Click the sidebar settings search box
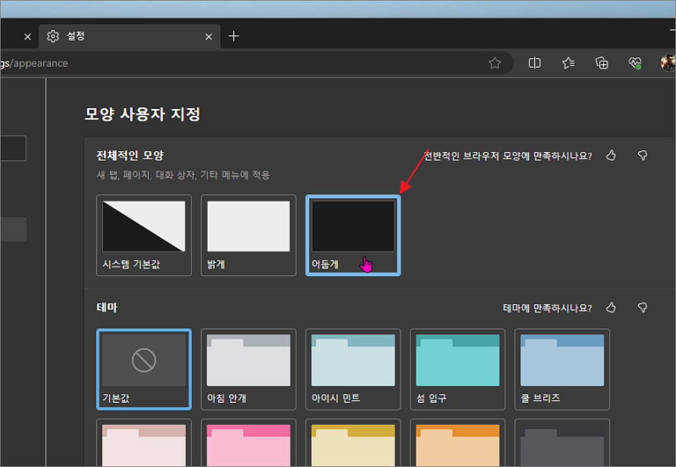Image resolution: width=676 pixels, height=467 pixels. (x=13, y=148)
